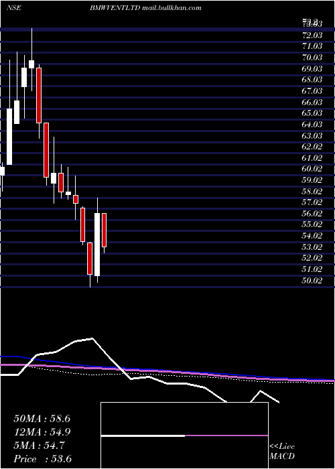The width and height of the screenshot is (335, 469).
Task: Click the 58.02 price axis label
Action: click(312, 192)
